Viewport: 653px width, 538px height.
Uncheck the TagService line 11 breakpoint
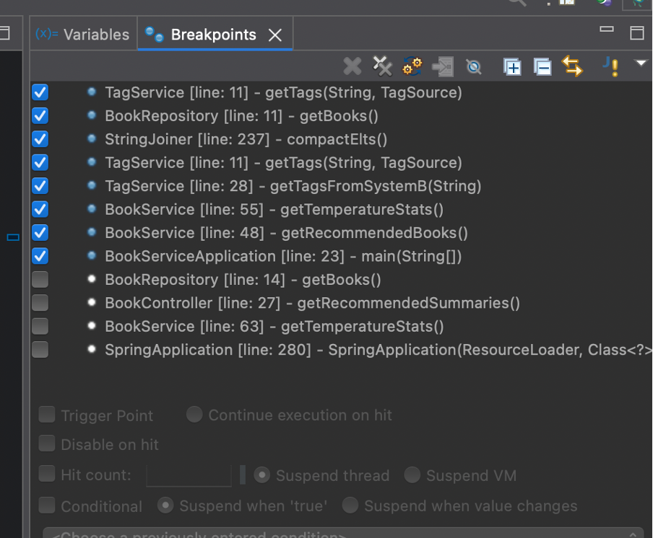click(40, 92)
